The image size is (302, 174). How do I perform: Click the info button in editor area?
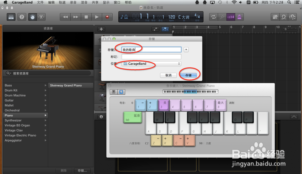(x=101, y=117)
